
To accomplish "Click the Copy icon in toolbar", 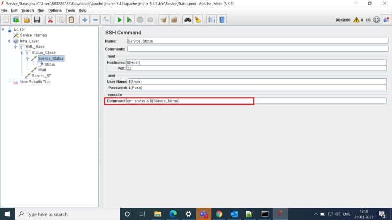I will coord(61,20).
